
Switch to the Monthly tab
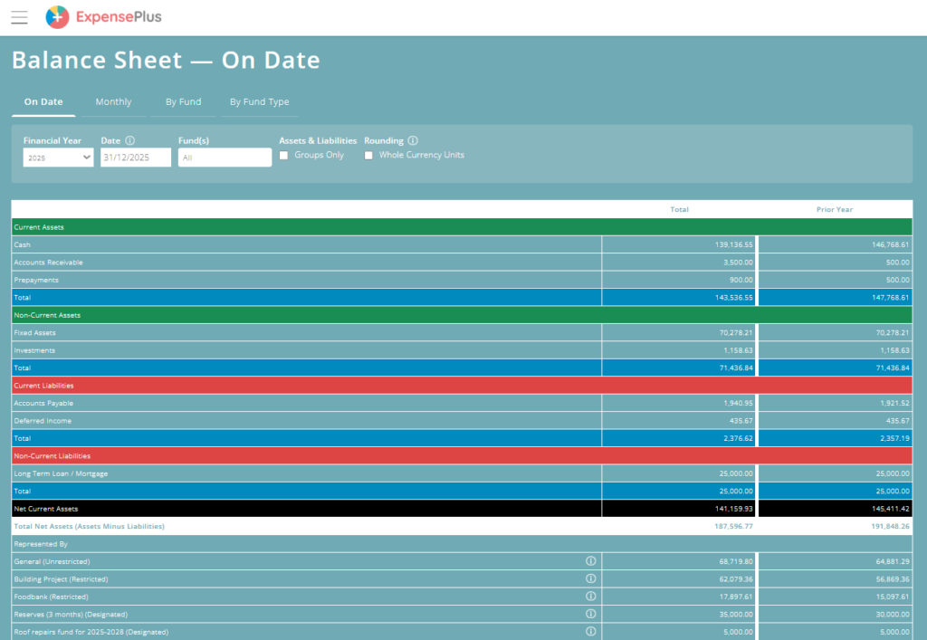coord(113,102)
